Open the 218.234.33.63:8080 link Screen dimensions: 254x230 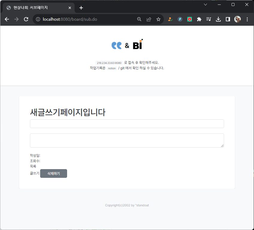coord(109,63)
